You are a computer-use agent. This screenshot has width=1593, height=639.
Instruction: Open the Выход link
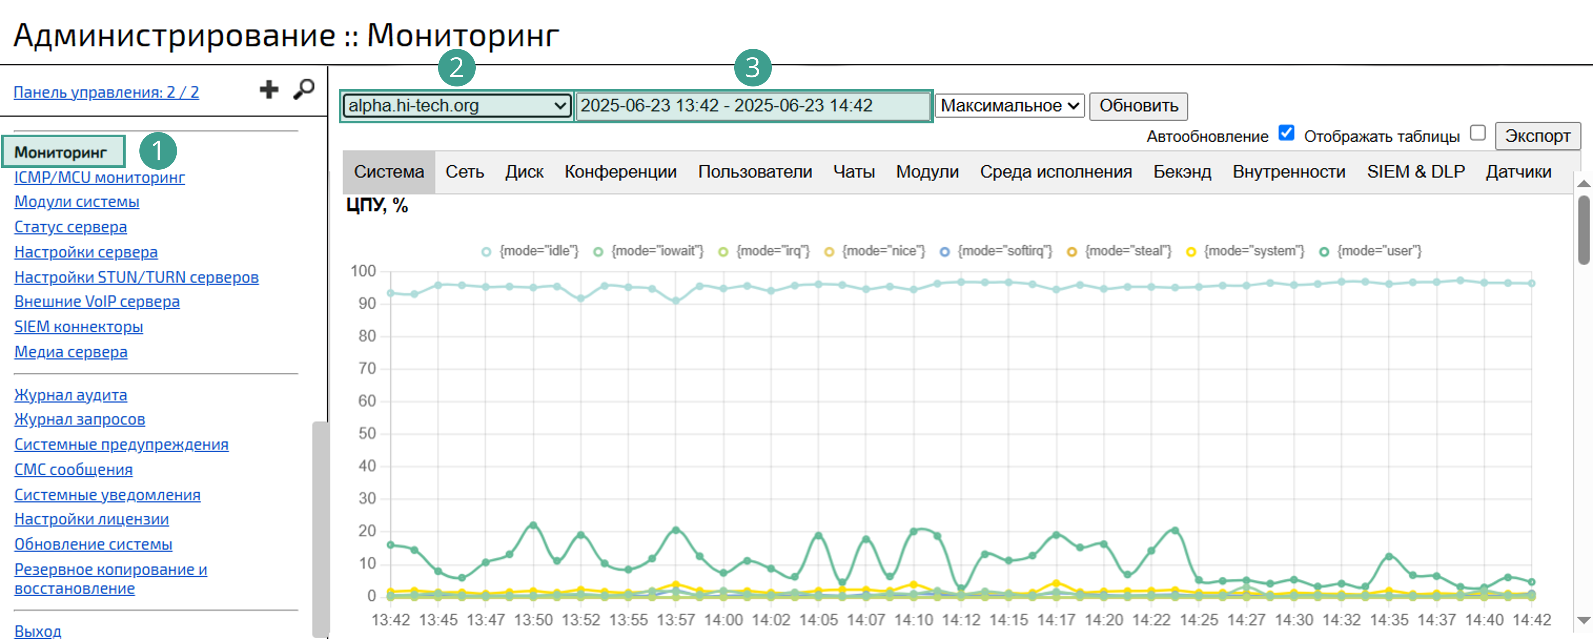37,632
